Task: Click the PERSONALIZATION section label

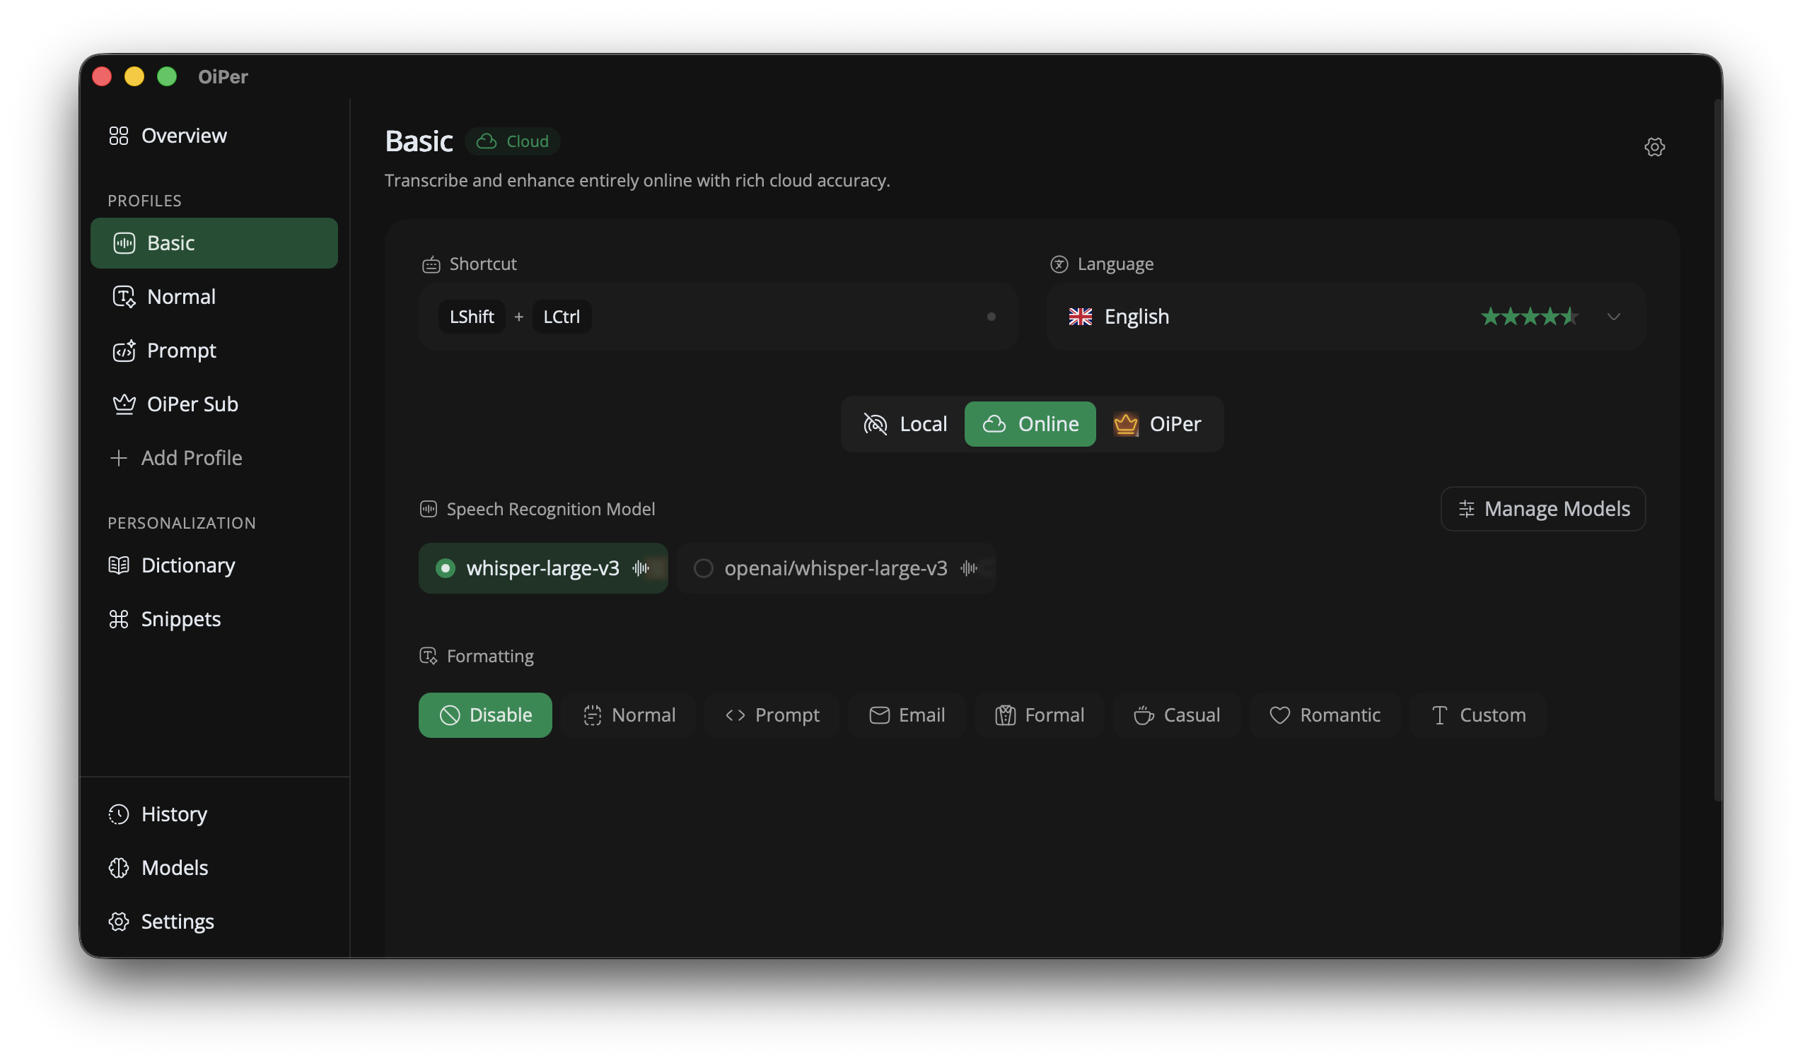Action: [x=181, y=523]
